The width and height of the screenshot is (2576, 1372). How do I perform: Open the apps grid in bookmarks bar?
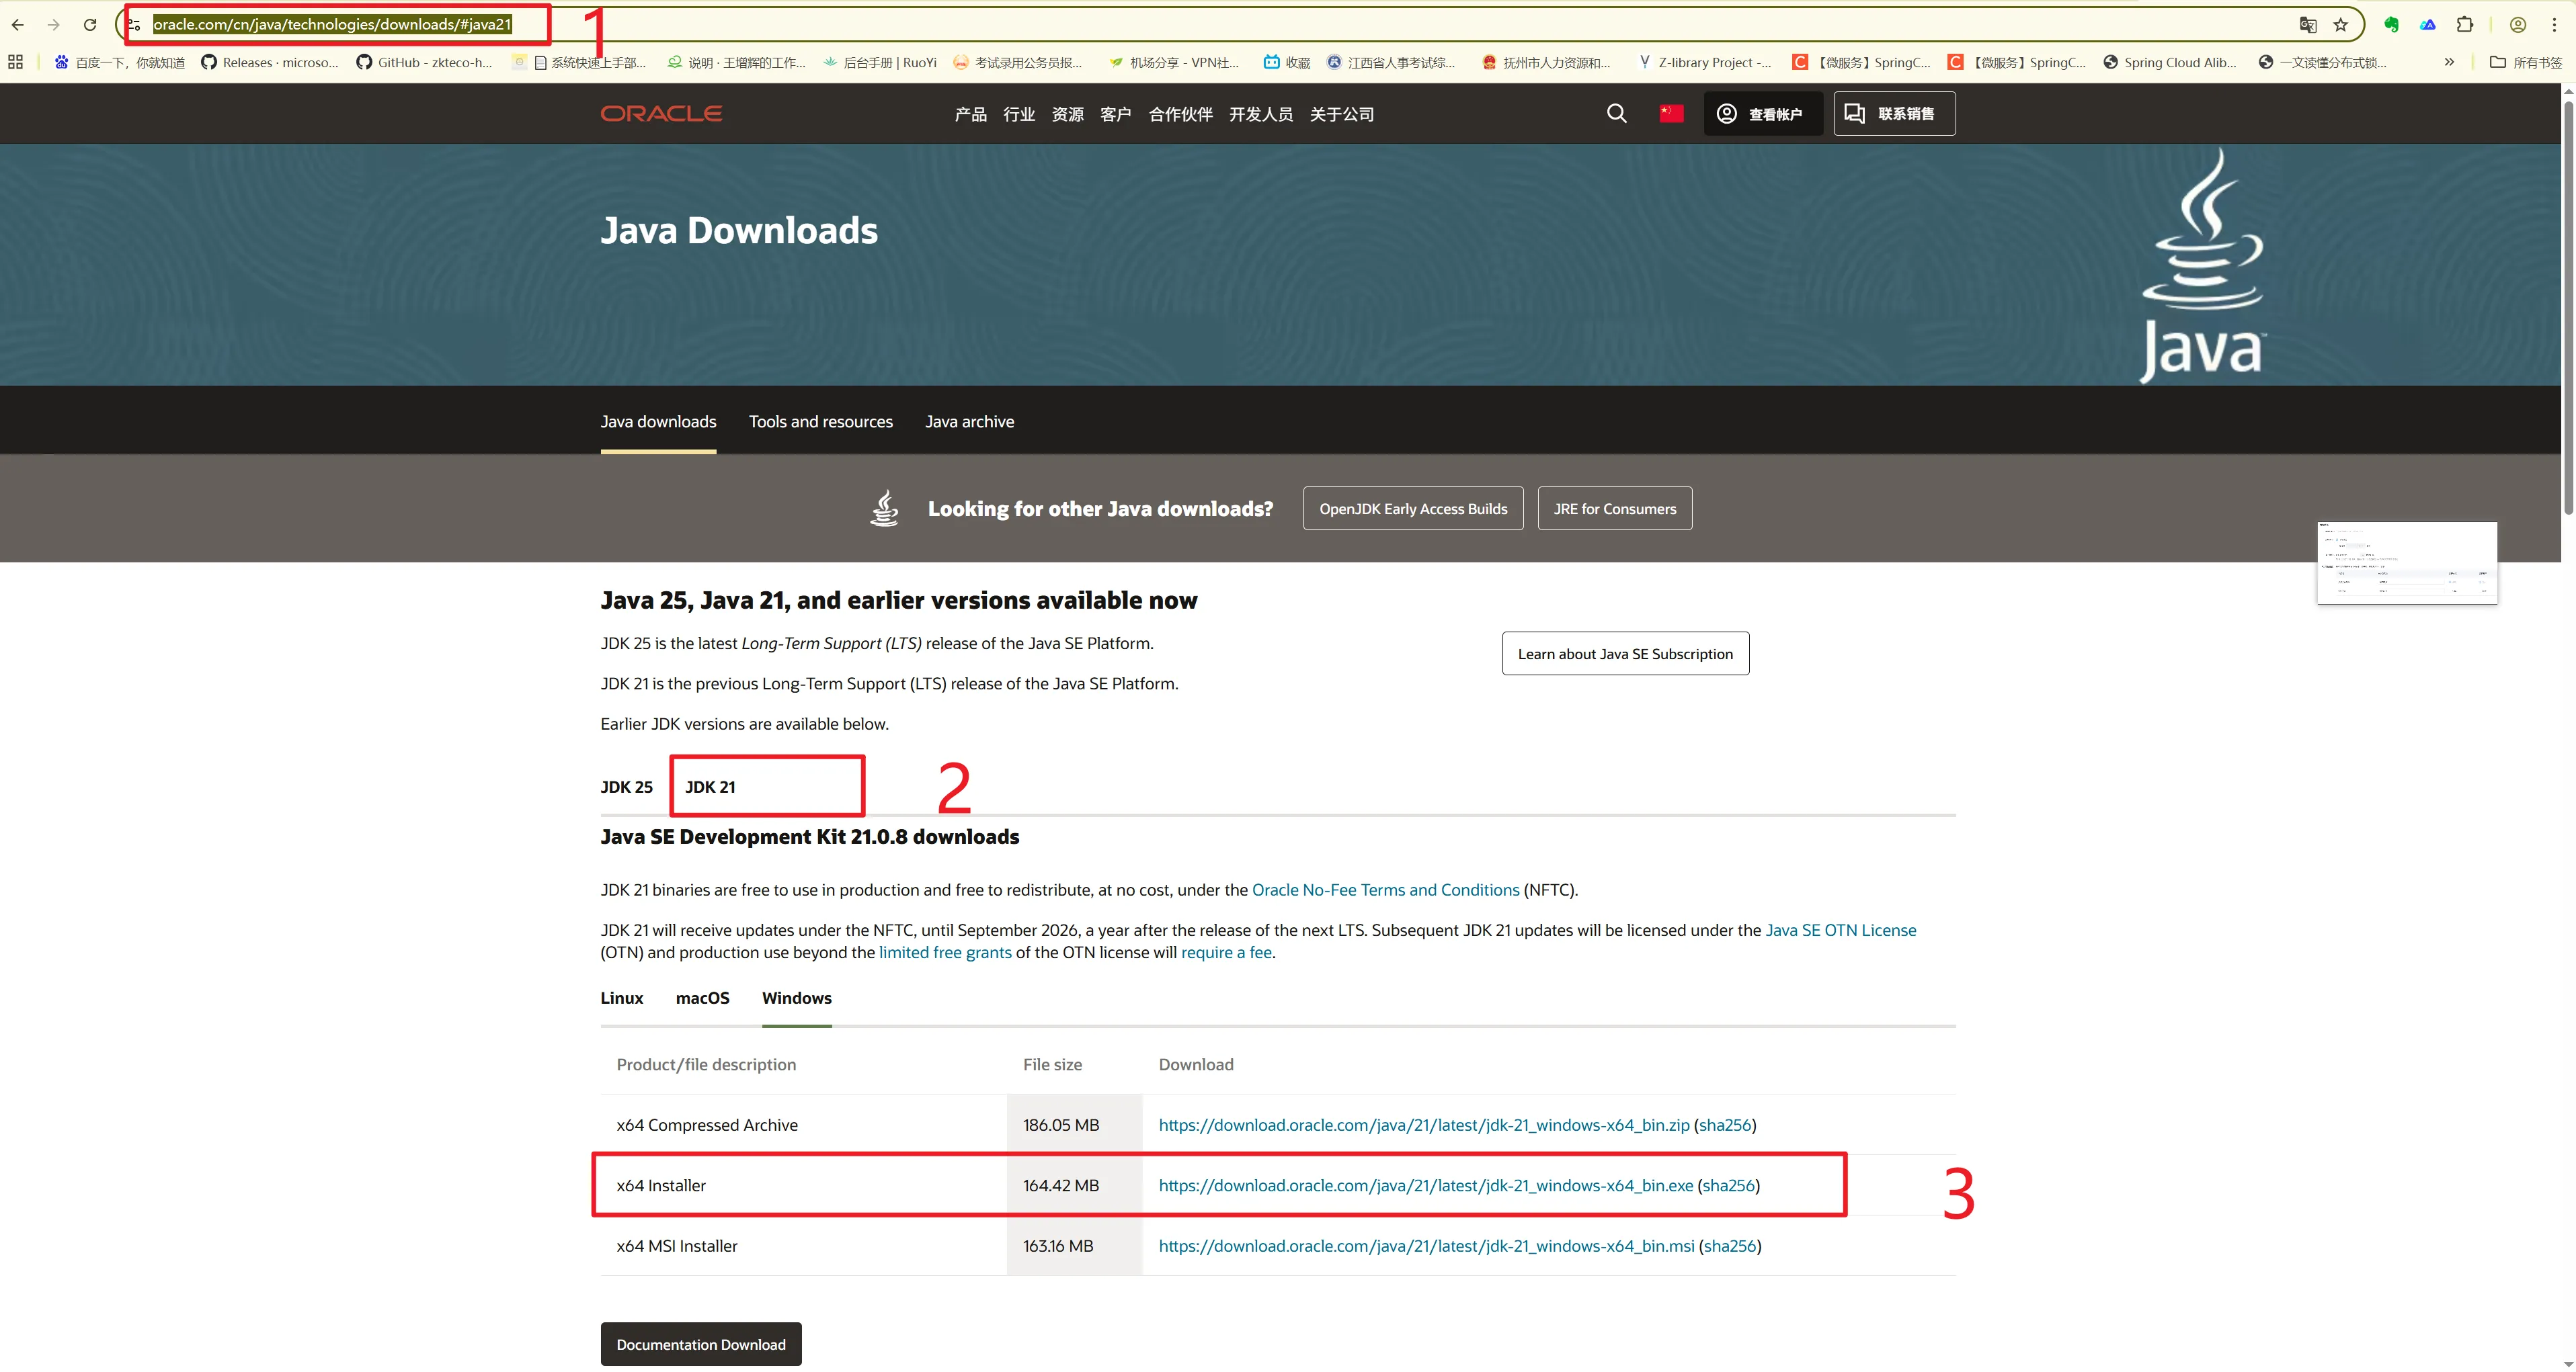click(x=15, y=62)
